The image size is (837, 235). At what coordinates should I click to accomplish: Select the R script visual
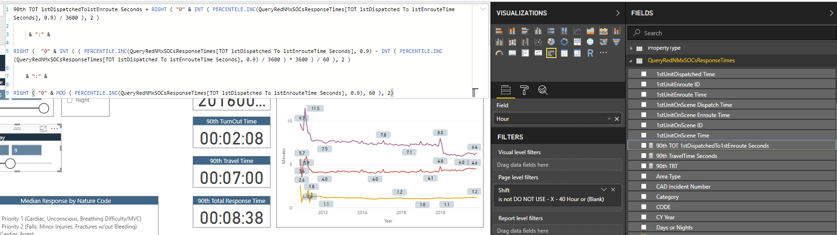[590, 53]
